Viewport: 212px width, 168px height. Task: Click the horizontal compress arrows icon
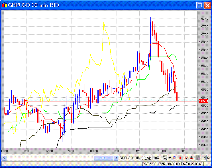(186, 158)
